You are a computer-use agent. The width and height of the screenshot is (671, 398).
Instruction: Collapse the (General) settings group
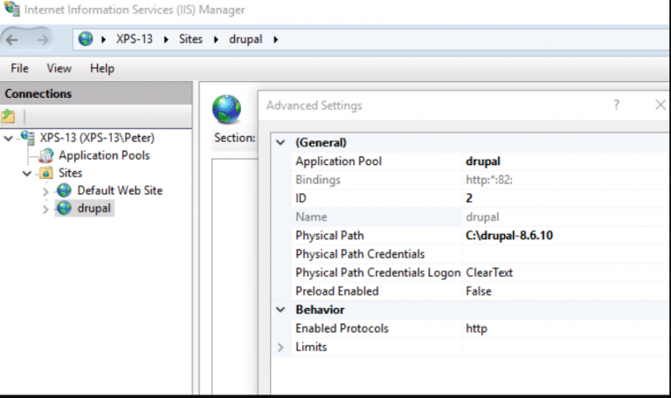(x=280, y=143)
